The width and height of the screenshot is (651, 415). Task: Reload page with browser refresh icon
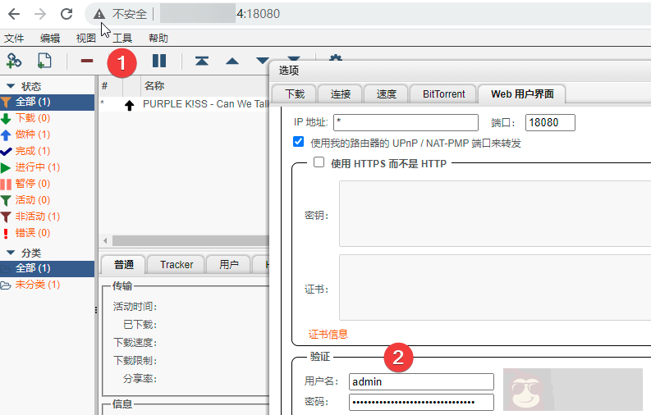pyautogui.click(x=66, y=14)
